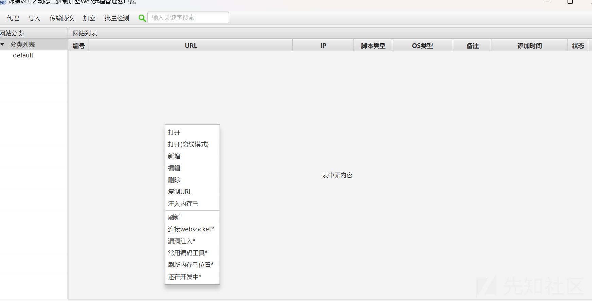
Task: Select the default category
Action: click(x=23, y=55)
